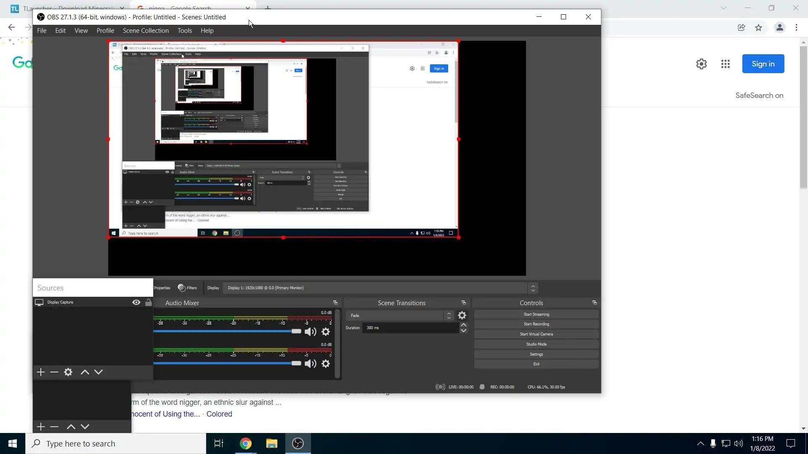This screenshot has height=454, width=808.
Task: Lock the Display Capture source
Action: point(148,302)
